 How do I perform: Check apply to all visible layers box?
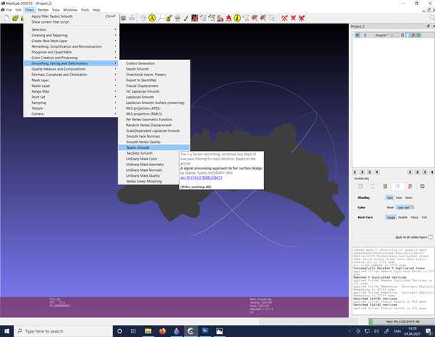click(430, 237)
